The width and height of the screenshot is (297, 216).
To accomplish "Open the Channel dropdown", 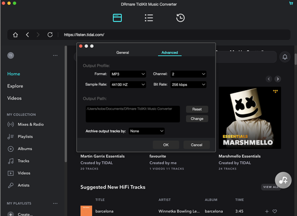I will coord(188,74).
